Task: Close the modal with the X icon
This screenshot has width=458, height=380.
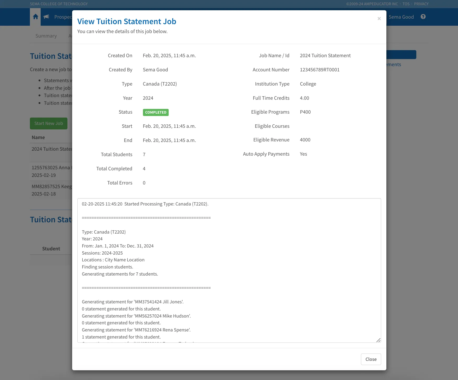Action: pyautogui.click(x=379, y=19)
